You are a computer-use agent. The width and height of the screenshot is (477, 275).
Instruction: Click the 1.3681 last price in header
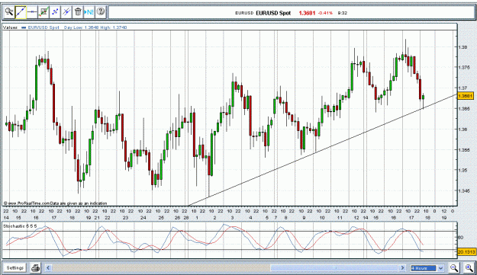[307, 13]
